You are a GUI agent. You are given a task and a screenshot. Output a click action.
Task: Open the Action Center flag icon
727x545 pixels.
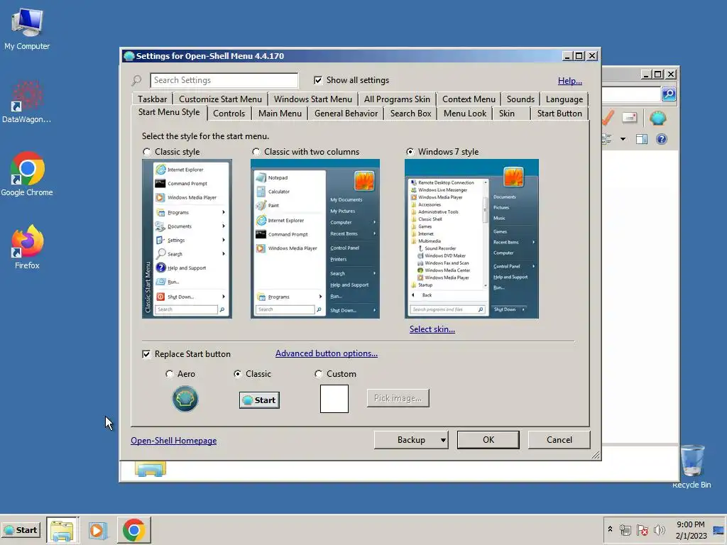pos(642,529)
